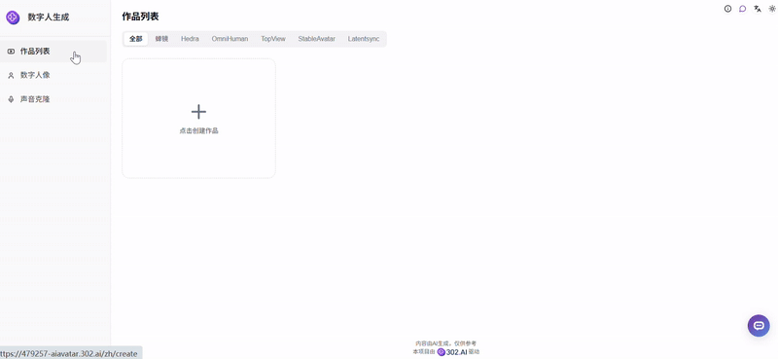This screenshot has height=359, width=778.
Task: Select the StableAvatar tab
Action: point(317,39)
